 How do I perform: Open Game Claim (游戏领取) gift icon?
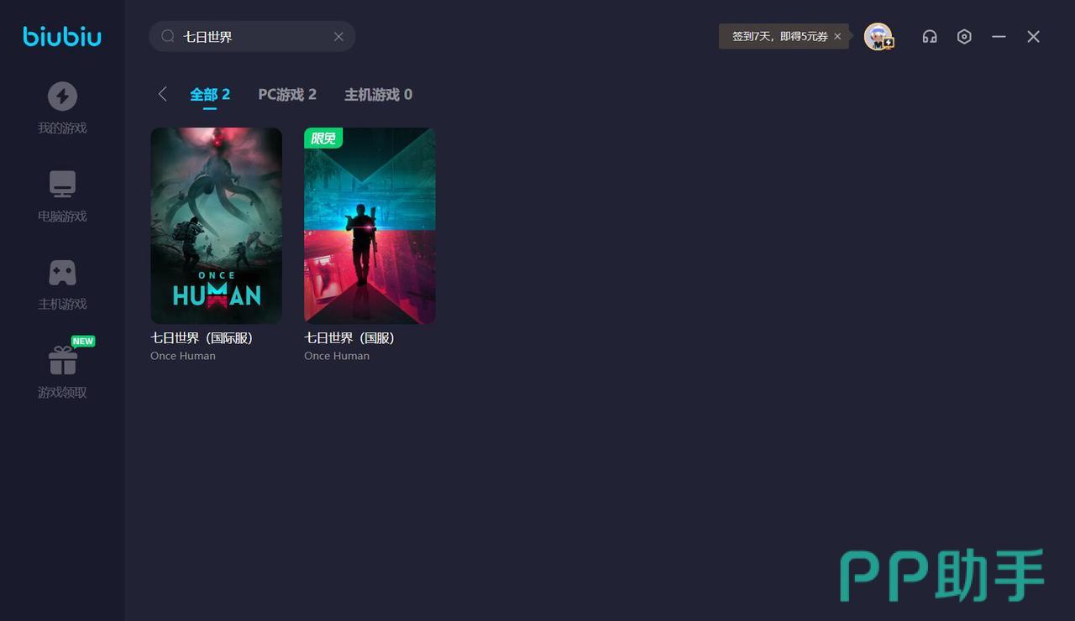tap(62, 362)
